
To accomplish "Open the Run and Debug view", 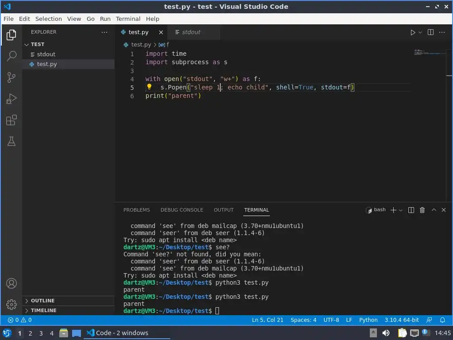I will (x=11, y=99).
